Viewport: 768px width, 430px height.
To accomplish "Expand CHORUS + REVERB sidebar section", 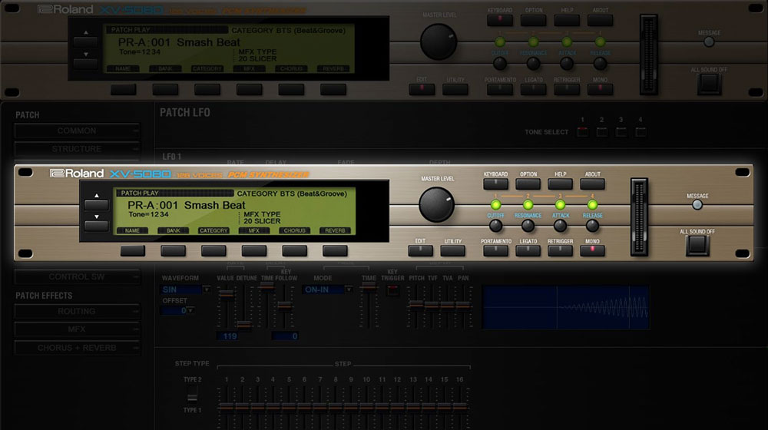I will pyautogui.click(x=77, y=348).
